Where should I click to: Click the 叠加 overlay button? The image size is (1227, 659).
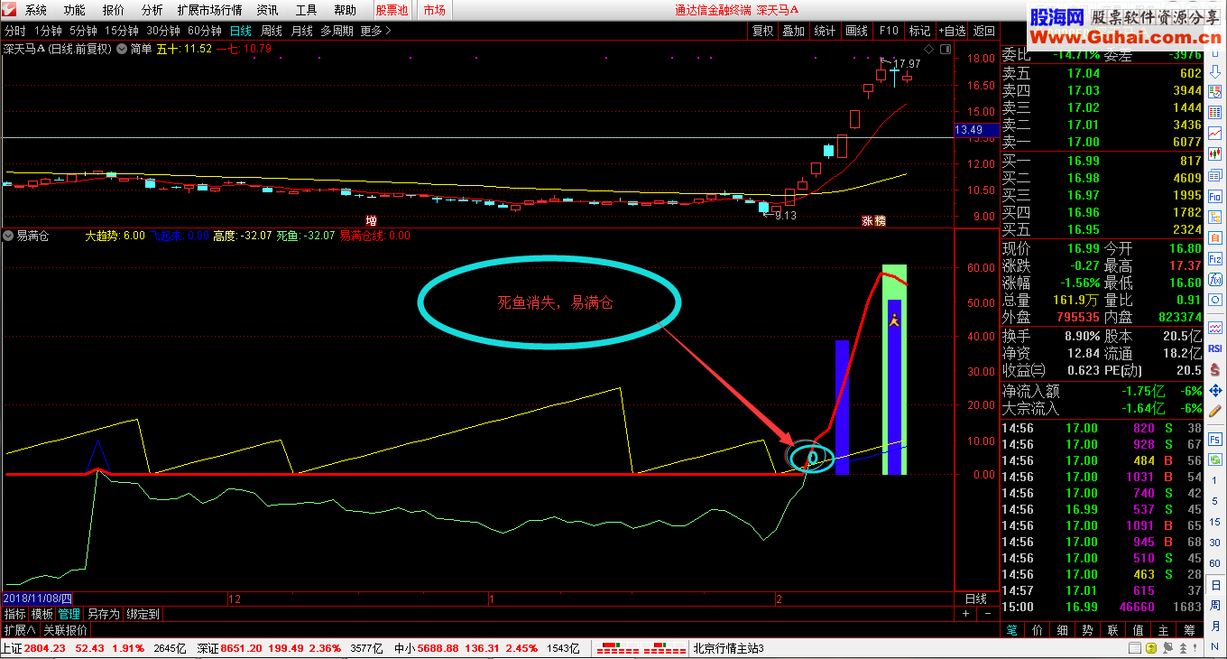point(794,31)
